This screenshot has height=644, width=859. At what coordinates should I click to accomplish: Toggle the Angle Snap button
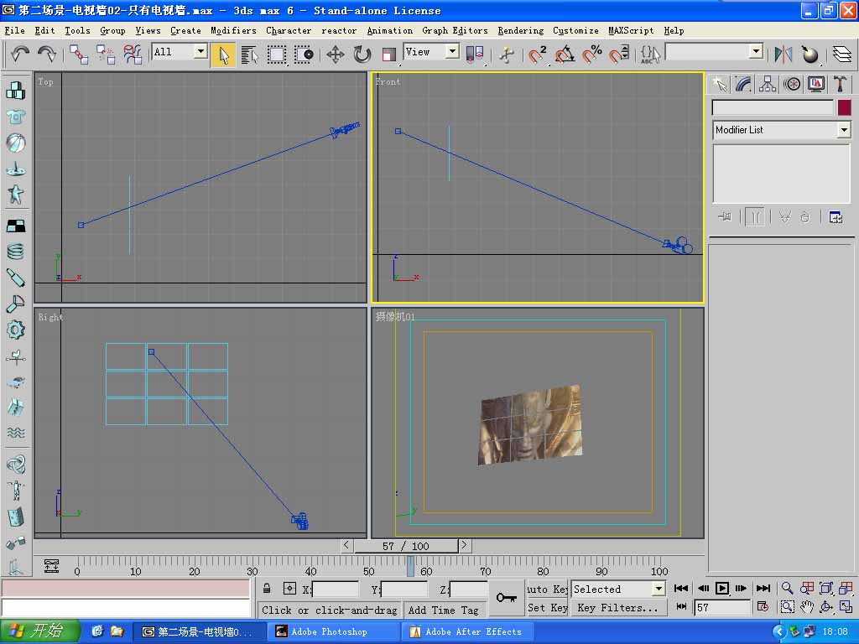pyautogui.click(x=565, y=55)
